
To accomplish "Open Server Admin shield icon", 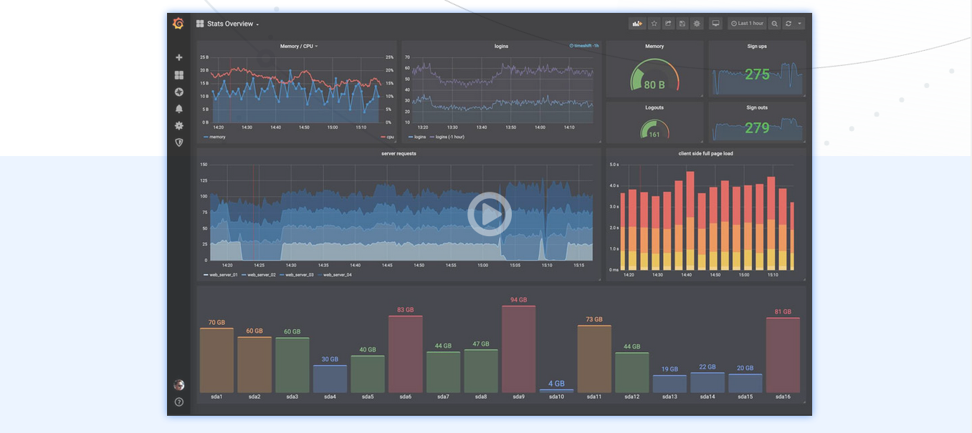I will pos(178,142).
